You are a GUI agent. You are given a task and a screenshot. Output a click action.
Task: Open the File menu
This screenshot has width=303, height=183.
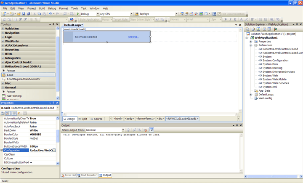tap(5, 8)
